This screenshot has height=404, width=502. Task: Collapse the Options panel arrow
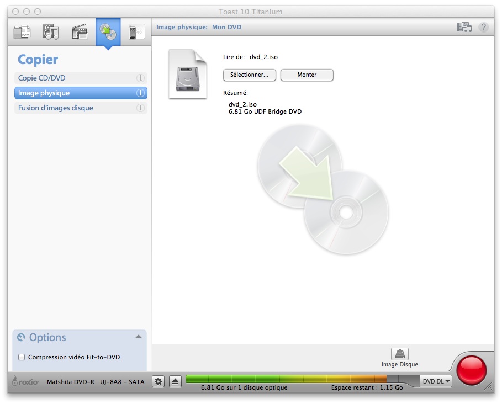(x=139, y=337)
